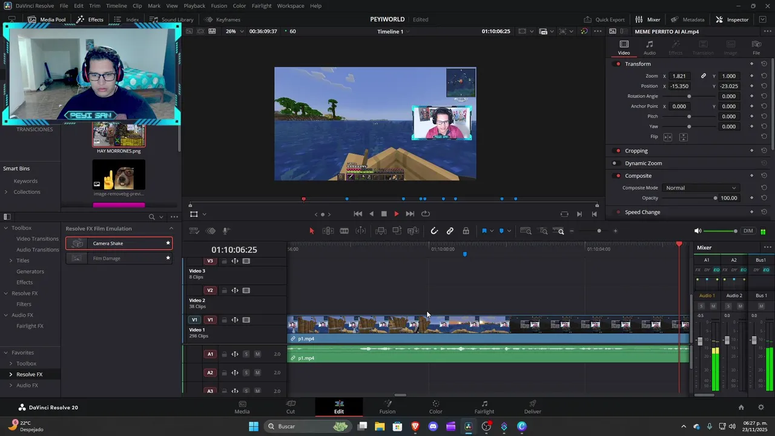Toggle timeline Snapping magnet icon
This screenshot has height=436, width=775.
click(434, 231)
